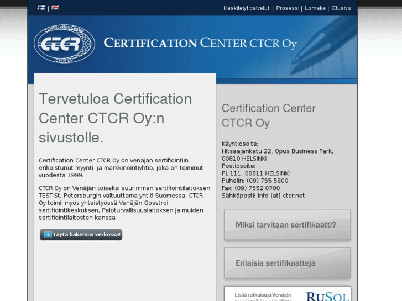The width and height of the screenshot is (402, 301).
Task: Click the sidebar Certification Center CTCR Oy heading
Action: click(x=269, y=115)
